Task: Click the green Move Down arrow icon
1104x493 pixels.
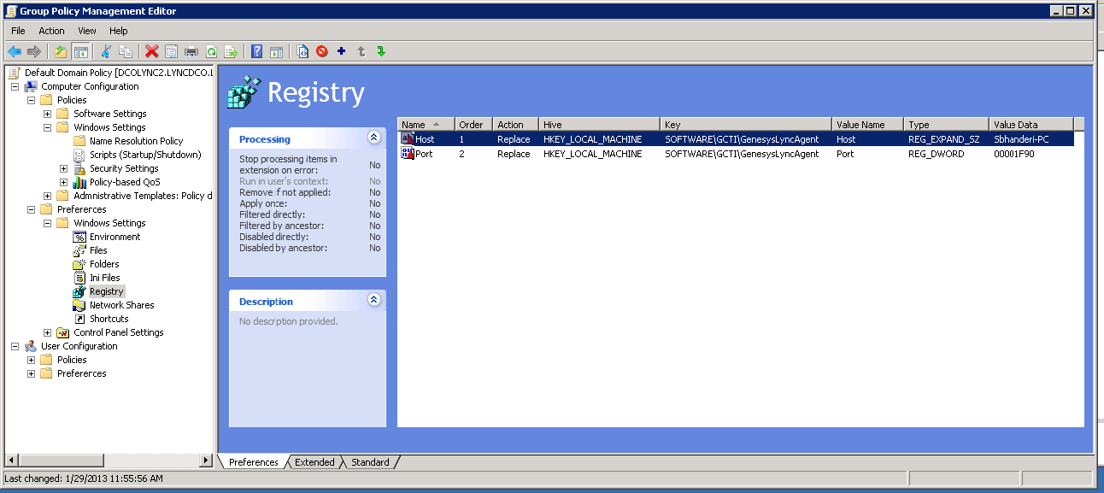Action: point(381,51)
